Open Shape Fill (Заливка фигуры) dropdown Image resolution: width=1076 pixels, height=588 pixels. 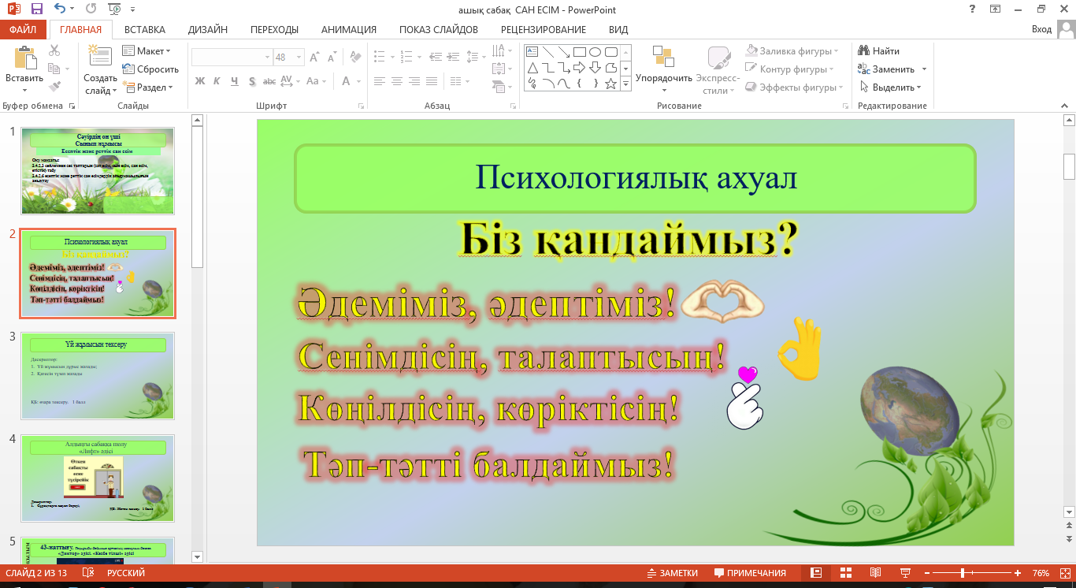click(x=792, y=50)
